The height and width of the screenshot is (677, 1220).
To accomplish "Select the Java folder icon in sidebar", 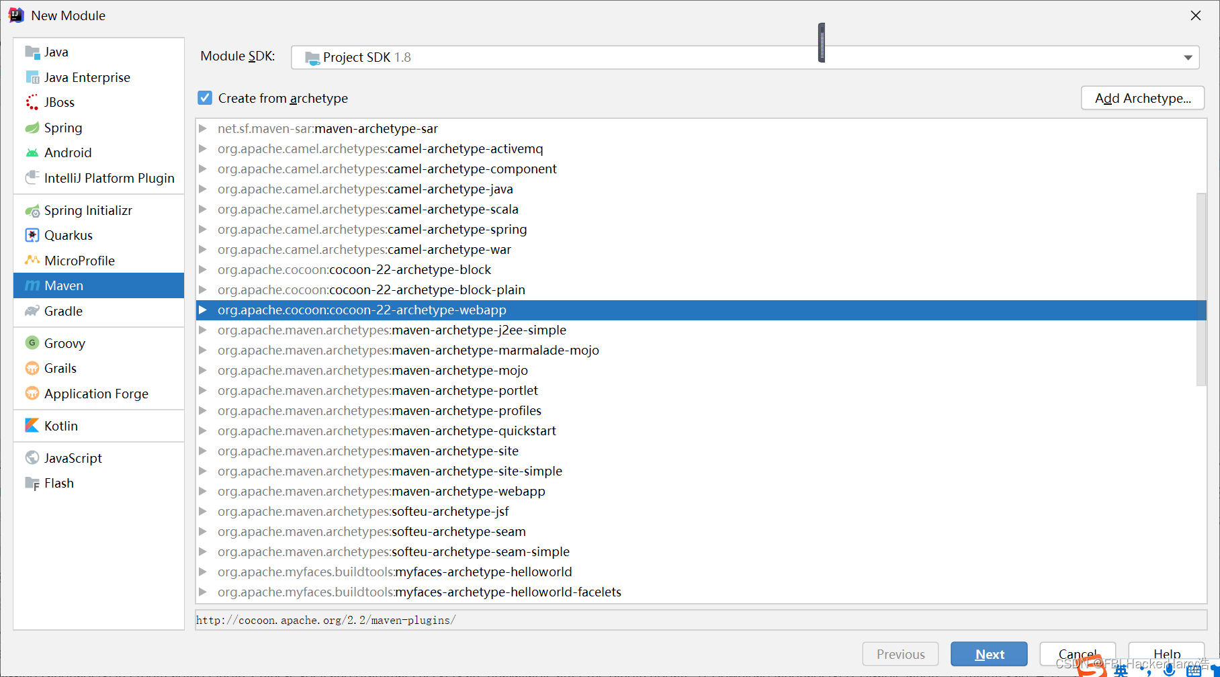I will [x=32, y=52].
